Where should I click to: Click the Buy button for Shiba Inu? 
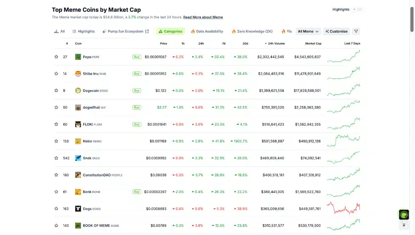point(137,74)
